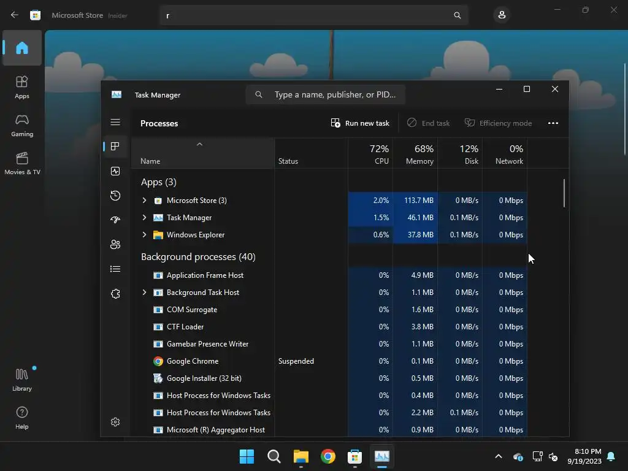This screenshot has width=628, height=471.
Task: Open Apps section in Microsoft Store
Action: point(22,87)
